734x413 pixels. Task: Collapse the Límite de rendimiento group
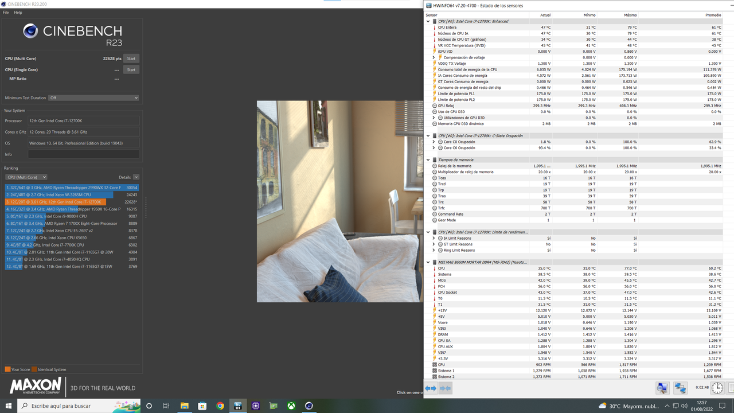pos(428,232)
